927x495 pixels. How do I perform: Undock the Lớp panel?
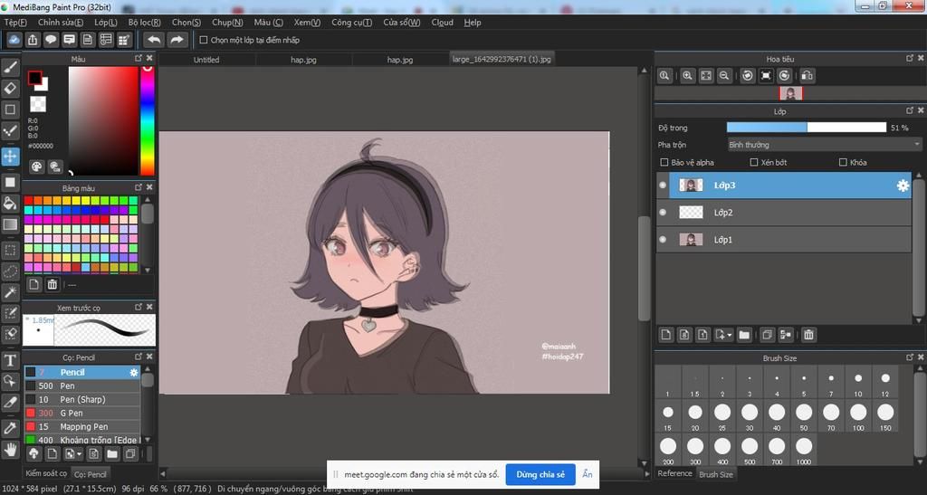coord(909,109)
